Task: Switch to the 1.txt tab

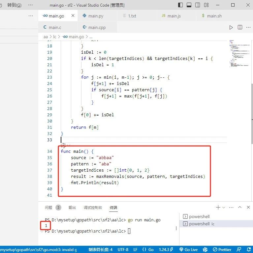Action: tap(137, 16)
